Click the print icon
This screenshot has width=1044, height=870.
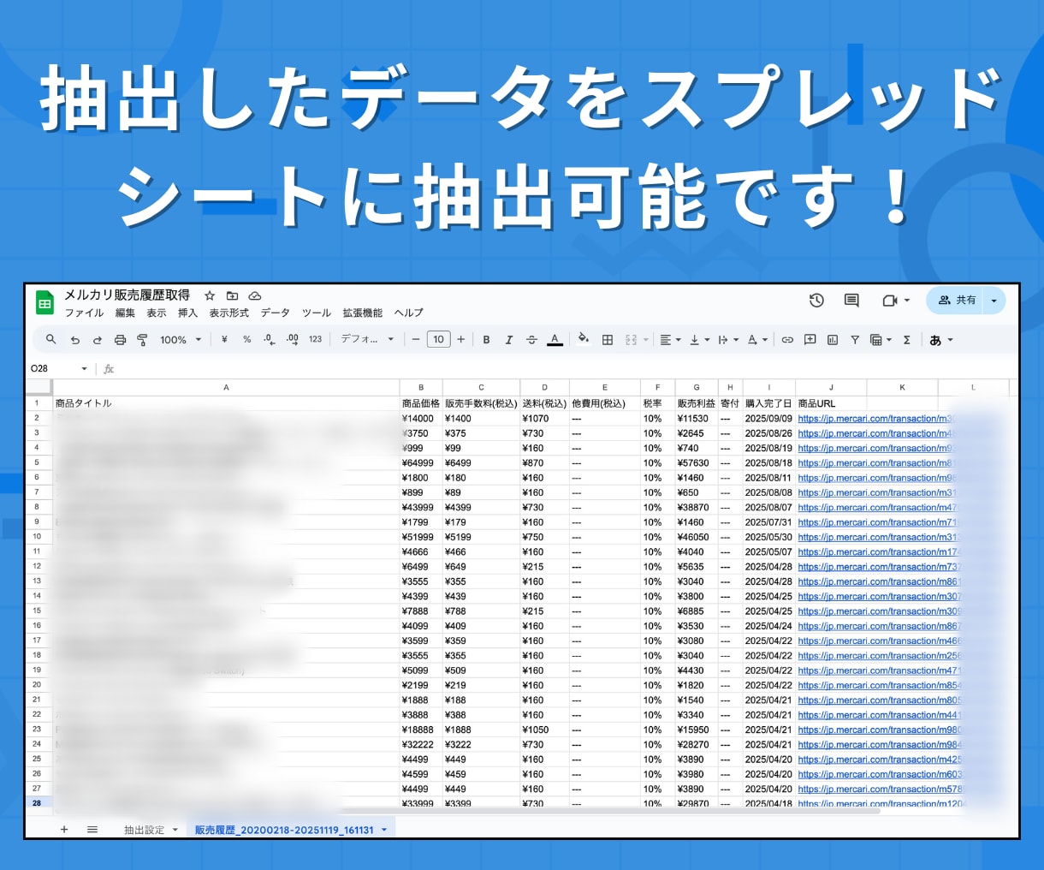tap(120, 340)
